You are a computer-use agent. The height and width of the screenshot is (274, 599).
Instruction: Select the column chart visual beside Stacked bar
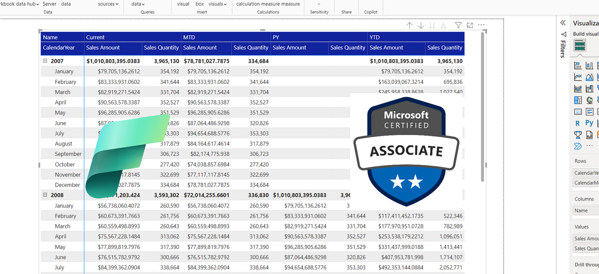590,65
